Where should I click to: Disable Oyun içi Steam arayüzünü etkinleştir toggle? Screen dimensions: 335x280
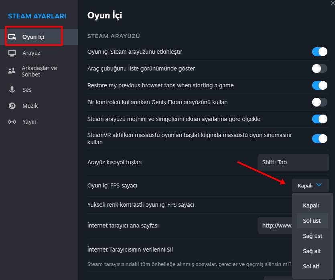click(320, 52)
